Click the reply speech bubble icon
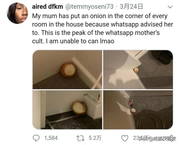The image size is (180, 145). pyautogui.click(x=36, y=138)
